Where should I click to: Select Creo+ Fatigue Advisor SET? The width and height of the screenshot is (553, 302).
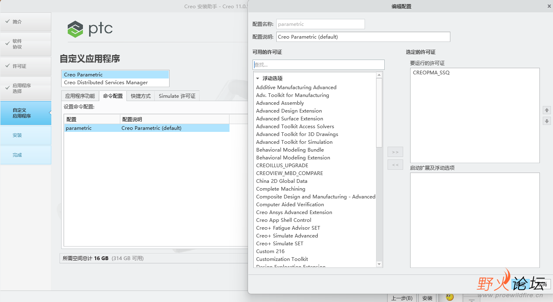[288, 228]
